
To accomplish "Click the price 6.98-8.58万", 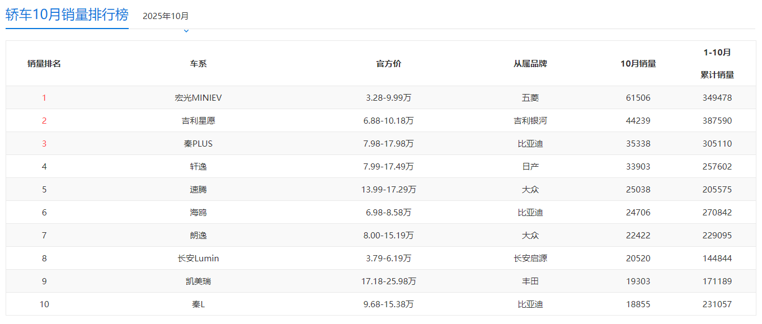I will (388, 213).
